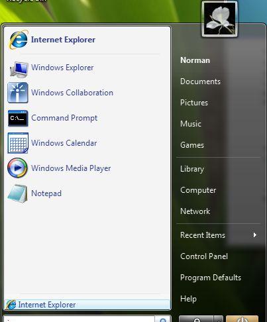
Task: Open Help
Action: (x=188, y=299)
